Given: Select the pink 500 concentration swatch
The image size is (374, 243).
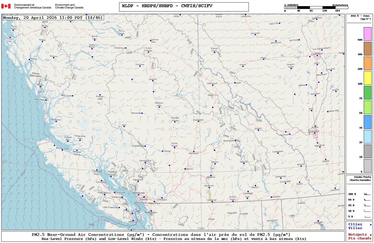Looking at the screenshot, I should click(368, 34).
